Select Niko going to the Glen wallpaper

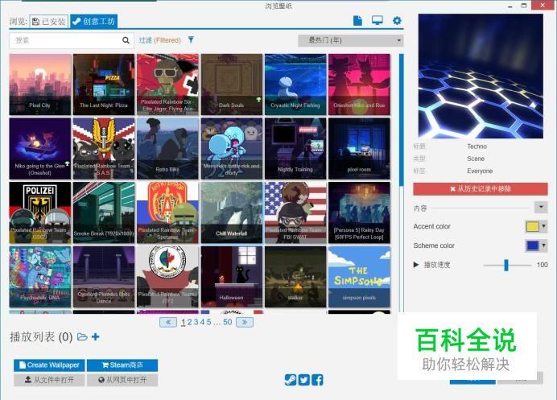(40, 148)
